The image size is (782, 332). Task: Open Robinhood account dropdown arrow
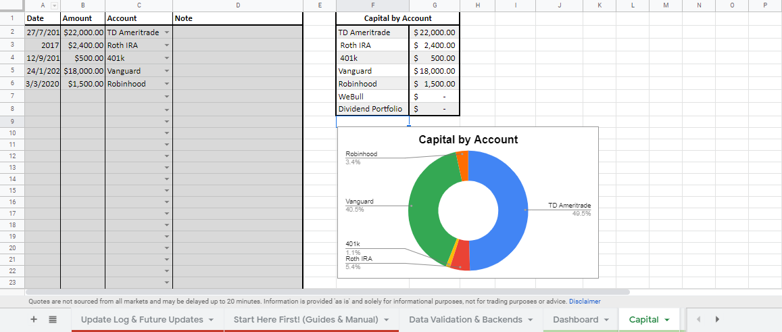[166, 84]
